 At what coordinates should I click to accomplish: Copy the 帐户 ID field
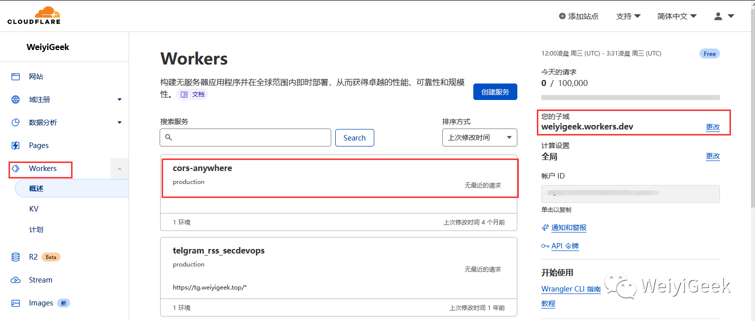pyautogui.click(x=630, y=194)
